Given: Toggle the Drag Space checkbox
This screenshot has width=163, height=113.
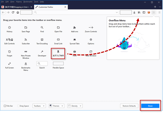Looking at the screenshot, I should click(x=18, y=106).
